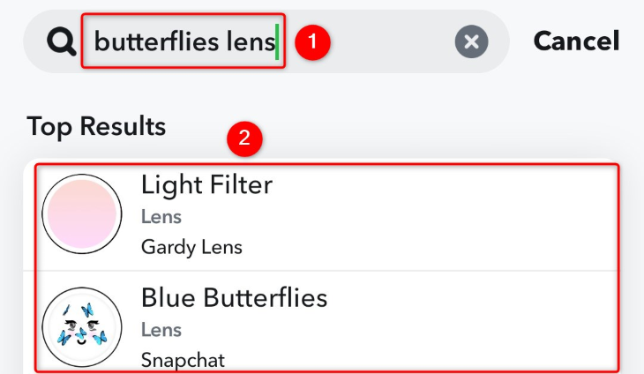Open the pink Light Filter lens thumbnail

click(82, 215)
